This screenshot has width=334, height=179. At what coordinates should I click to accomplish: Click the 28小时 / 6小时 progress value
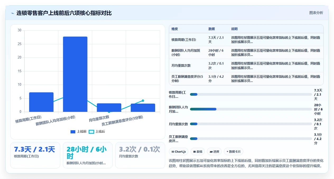318,109
